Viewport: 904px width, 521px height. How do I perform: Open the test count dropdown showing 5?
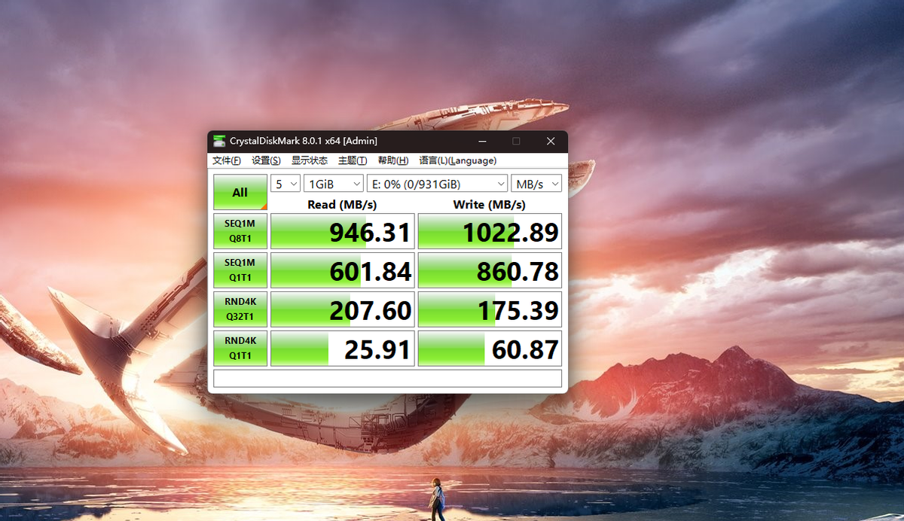pyautogui.click(x=286, y=184)
